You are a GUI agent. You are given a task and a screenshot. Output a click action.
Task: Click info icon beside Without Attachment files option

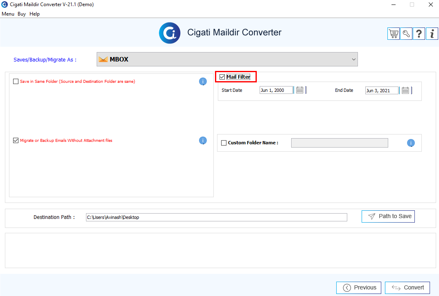[x=203, y=141]
